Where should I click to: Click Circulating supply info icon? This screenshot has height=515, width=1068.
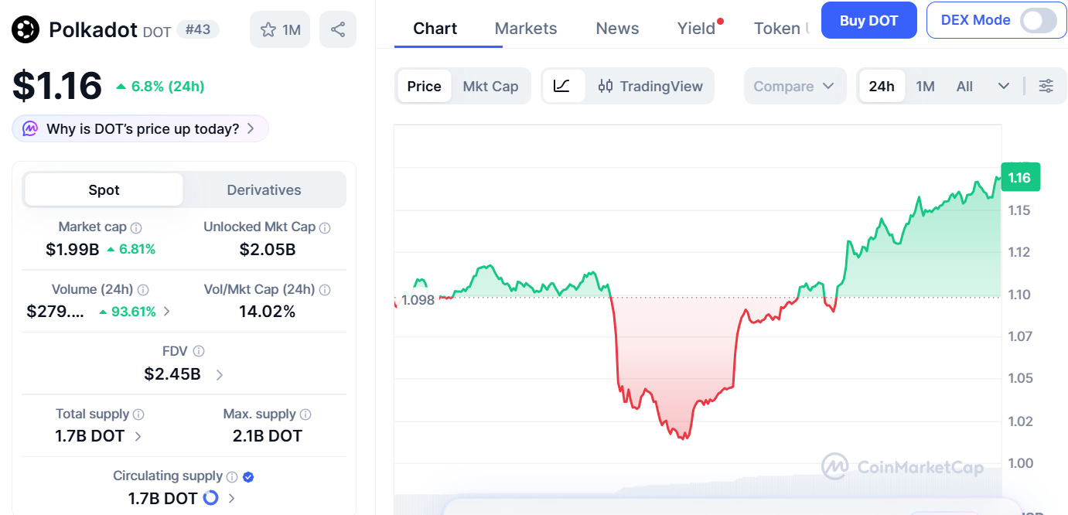(231, 476)
